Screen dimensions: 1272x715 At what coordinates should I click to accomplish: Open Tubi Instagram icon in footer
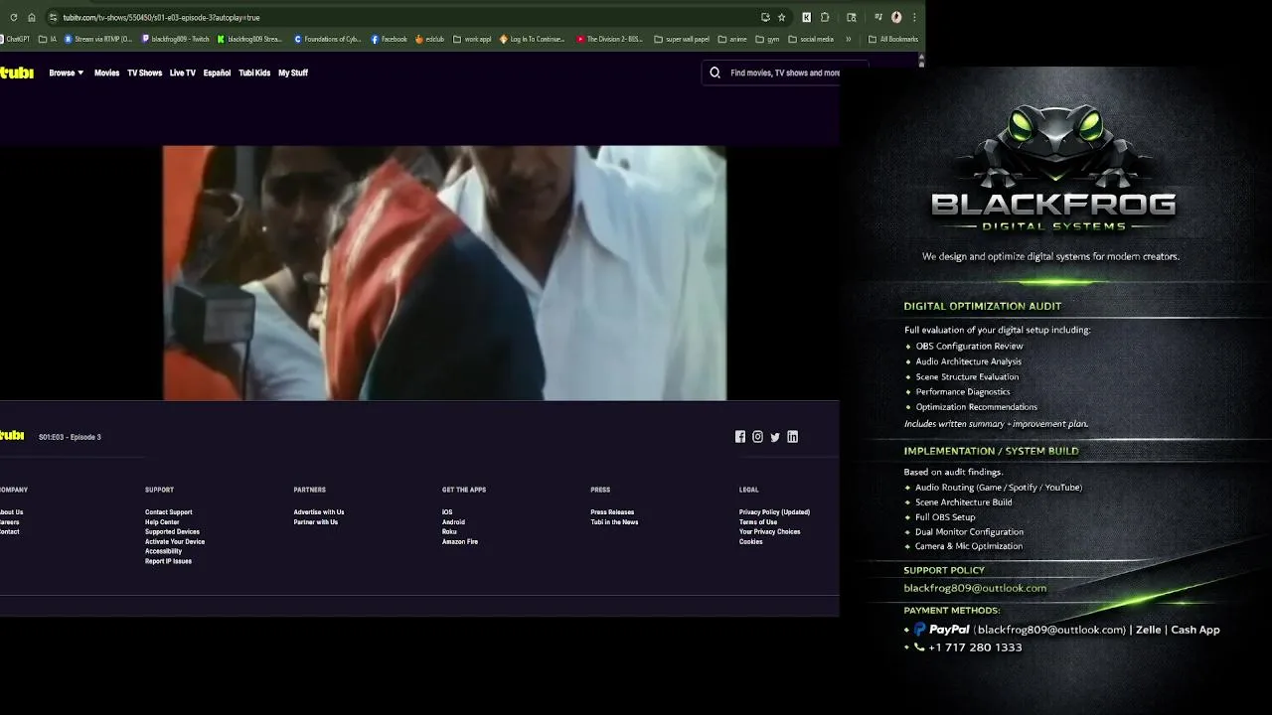coord(757,437)
